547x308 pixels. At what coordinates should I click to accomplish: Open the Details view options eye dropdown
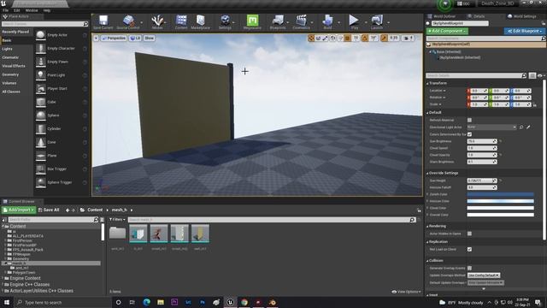[540, 75]
